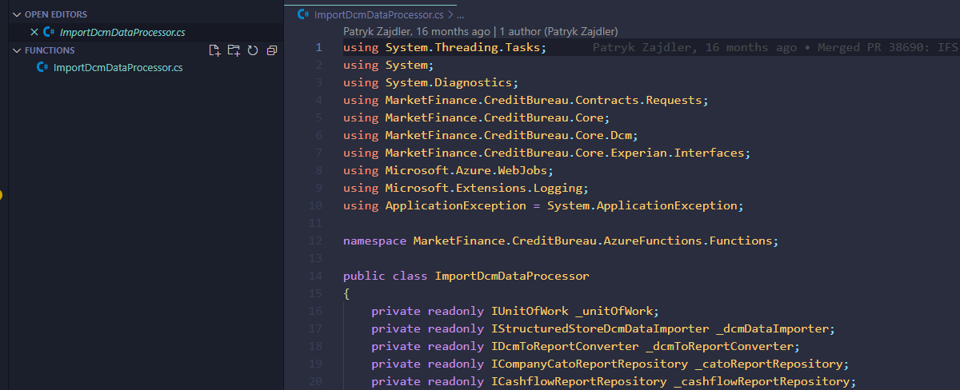Click line number 14 at class declaration
Screen dimensions: 960x390
coord(317,276)
